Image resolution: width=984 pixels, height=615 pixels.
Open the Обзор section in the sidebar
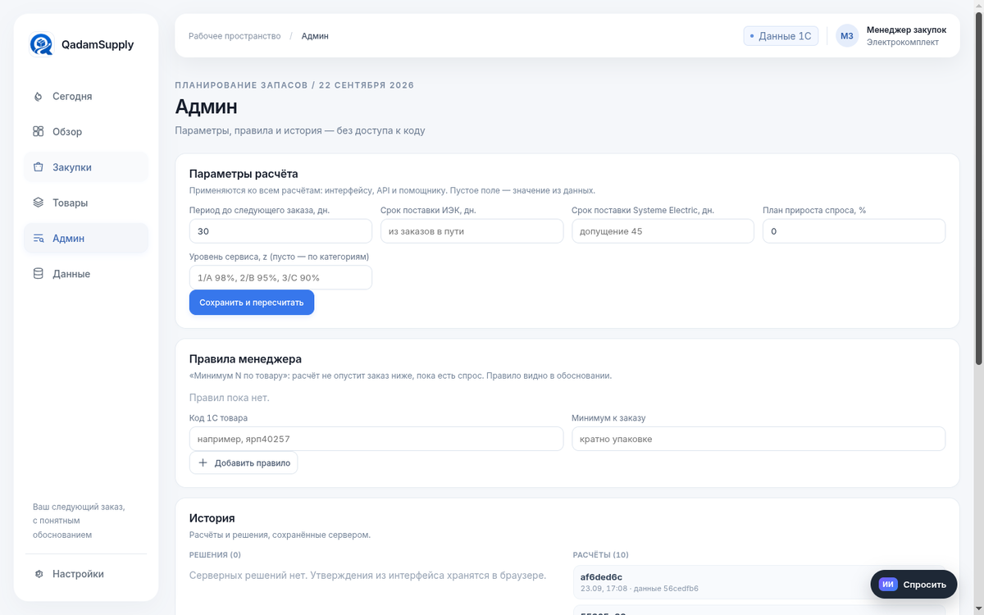(86, 131)
